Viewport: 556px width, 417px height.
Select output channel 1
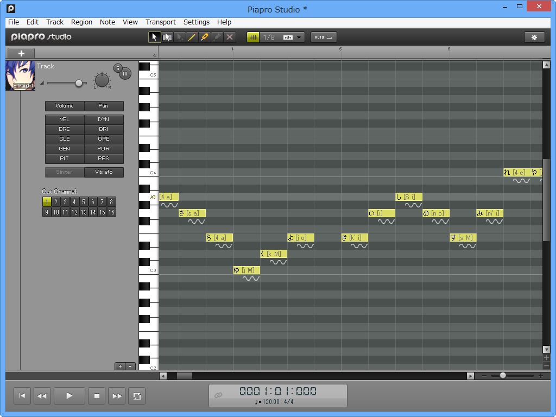pos(47,202)
